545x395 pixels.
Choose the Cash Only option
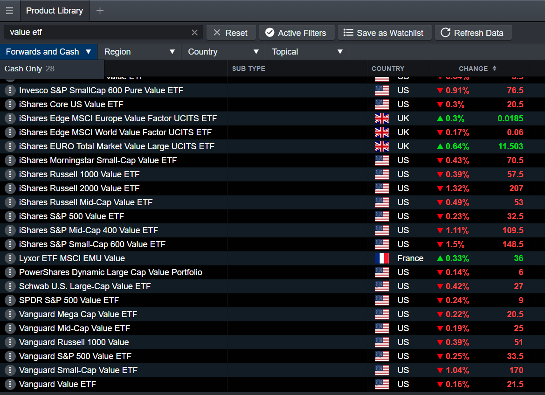52,69
